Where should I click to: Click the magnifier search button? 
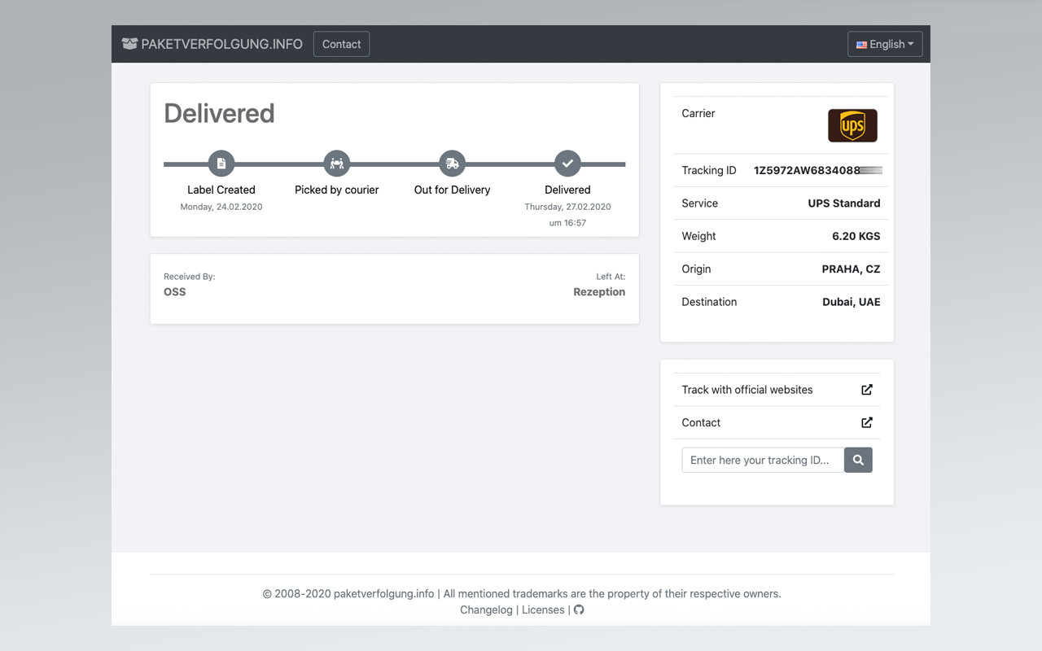click(858, 460)
